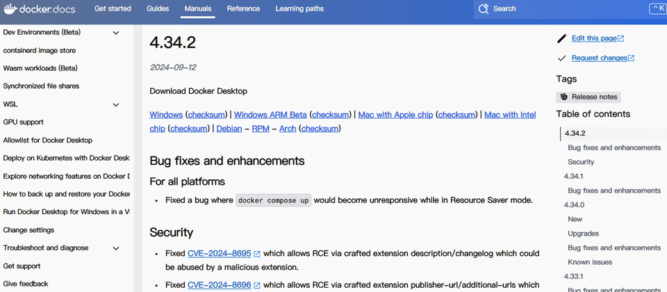This screenshot has width=667, height=292.
Task: Click the external link icon after CVE-2024-8696
Action: point(257,285)
